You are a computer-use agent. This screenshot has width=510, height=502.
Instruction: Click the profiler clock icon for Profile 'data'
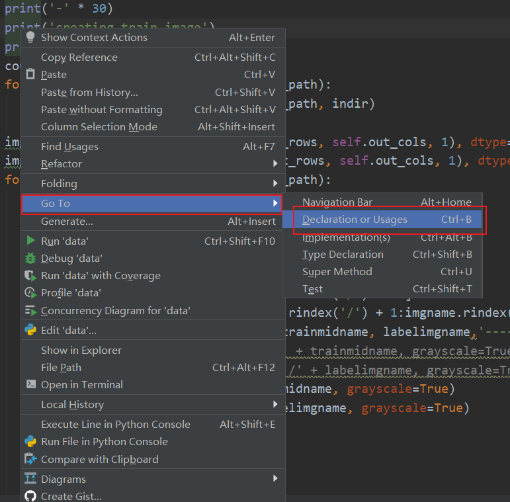[x=30, y=293]
